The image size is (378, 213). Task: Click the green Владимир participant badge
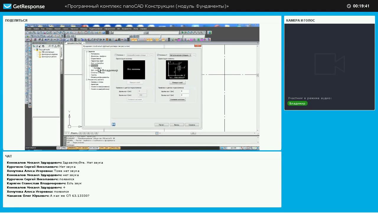297,104
